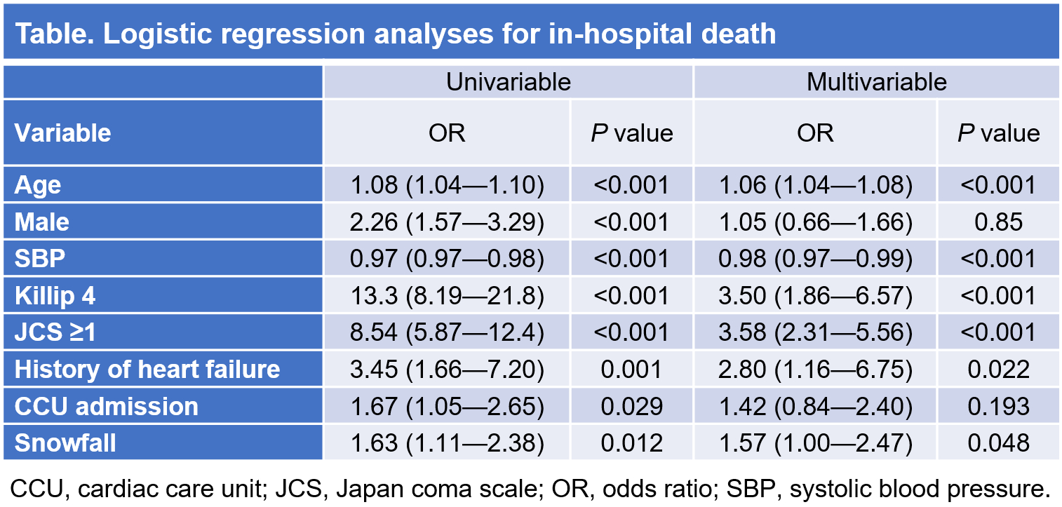Click the multivariable P value 0.193
This screenshot has width=1062, height=507.
998,406
